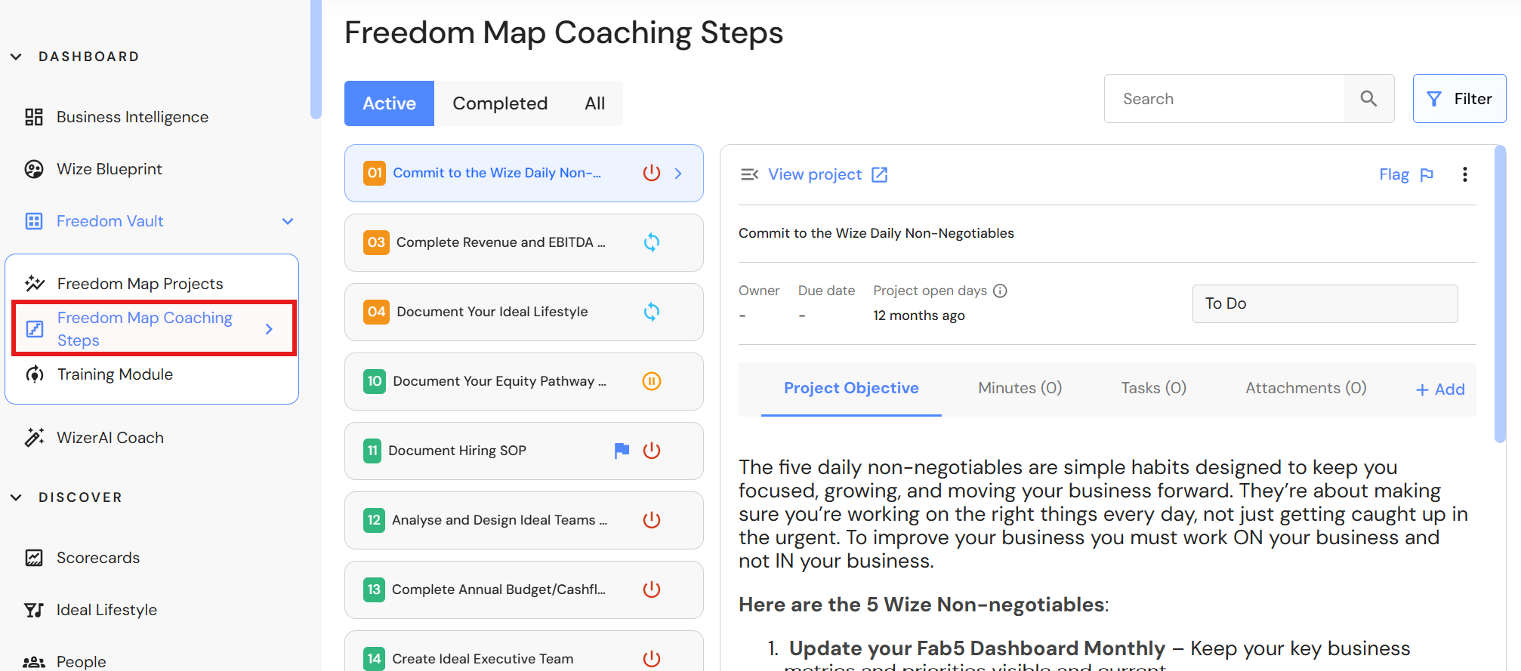Click the Filter button
Screen dimensions: 1521x671
(x=1459, y=99)
